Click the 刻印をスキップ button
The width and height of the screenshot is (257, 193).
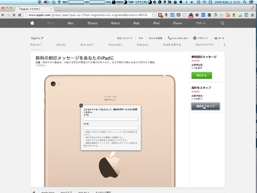[x=206, y=106]
